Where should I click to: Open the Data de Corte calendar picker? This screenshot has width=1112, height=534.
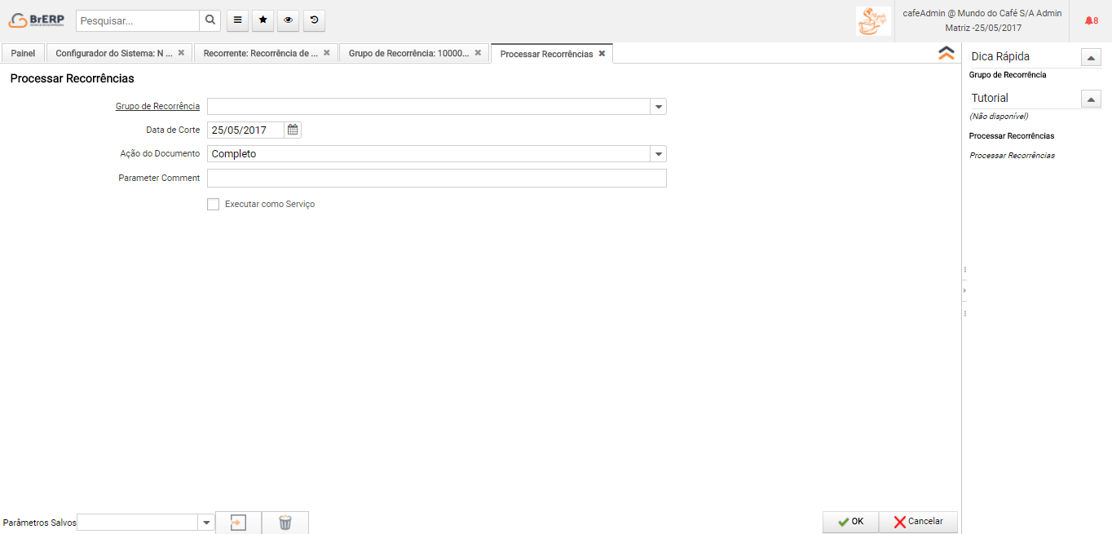[293, 130]
